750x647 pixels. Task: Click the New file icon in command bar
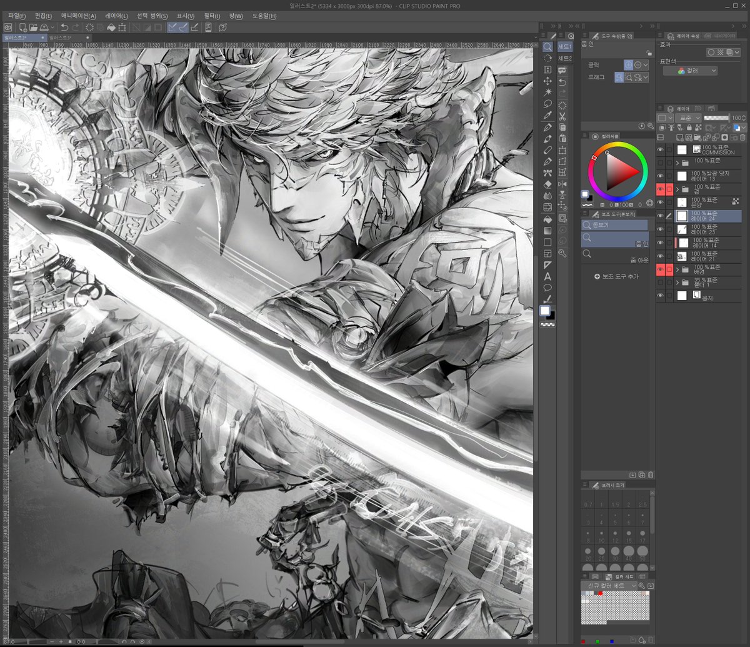click(x=22, y=28)
